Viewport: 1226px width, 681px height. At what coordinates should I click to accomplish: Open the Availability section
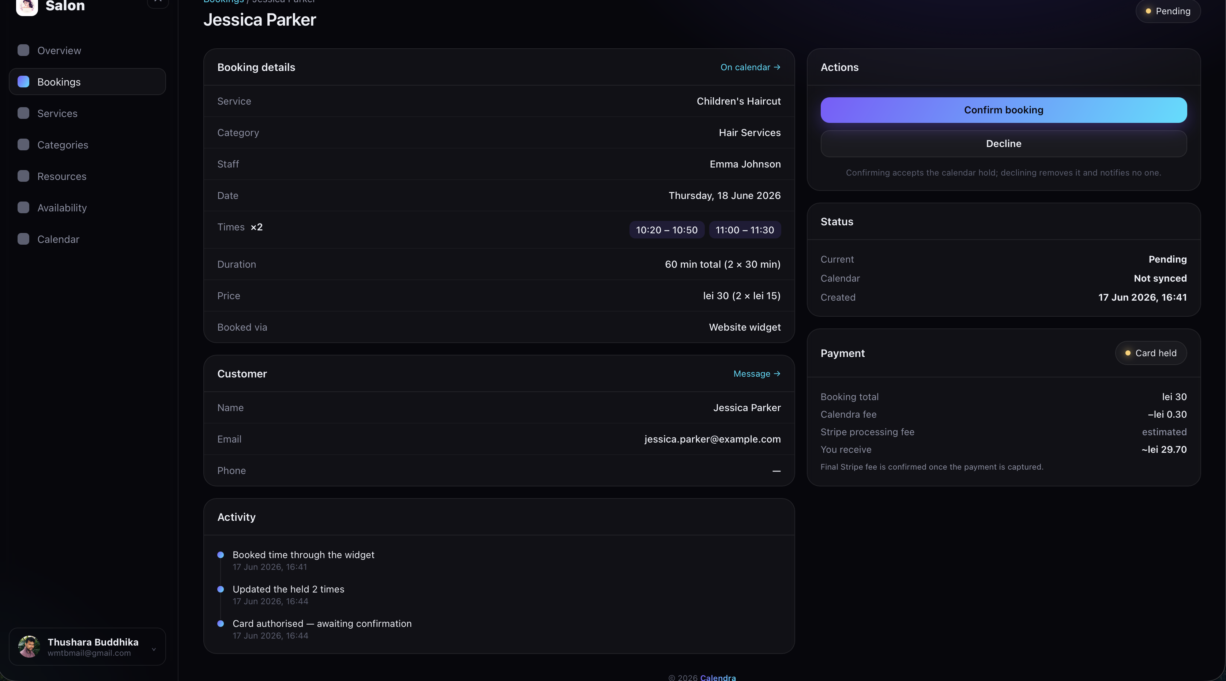87,207
